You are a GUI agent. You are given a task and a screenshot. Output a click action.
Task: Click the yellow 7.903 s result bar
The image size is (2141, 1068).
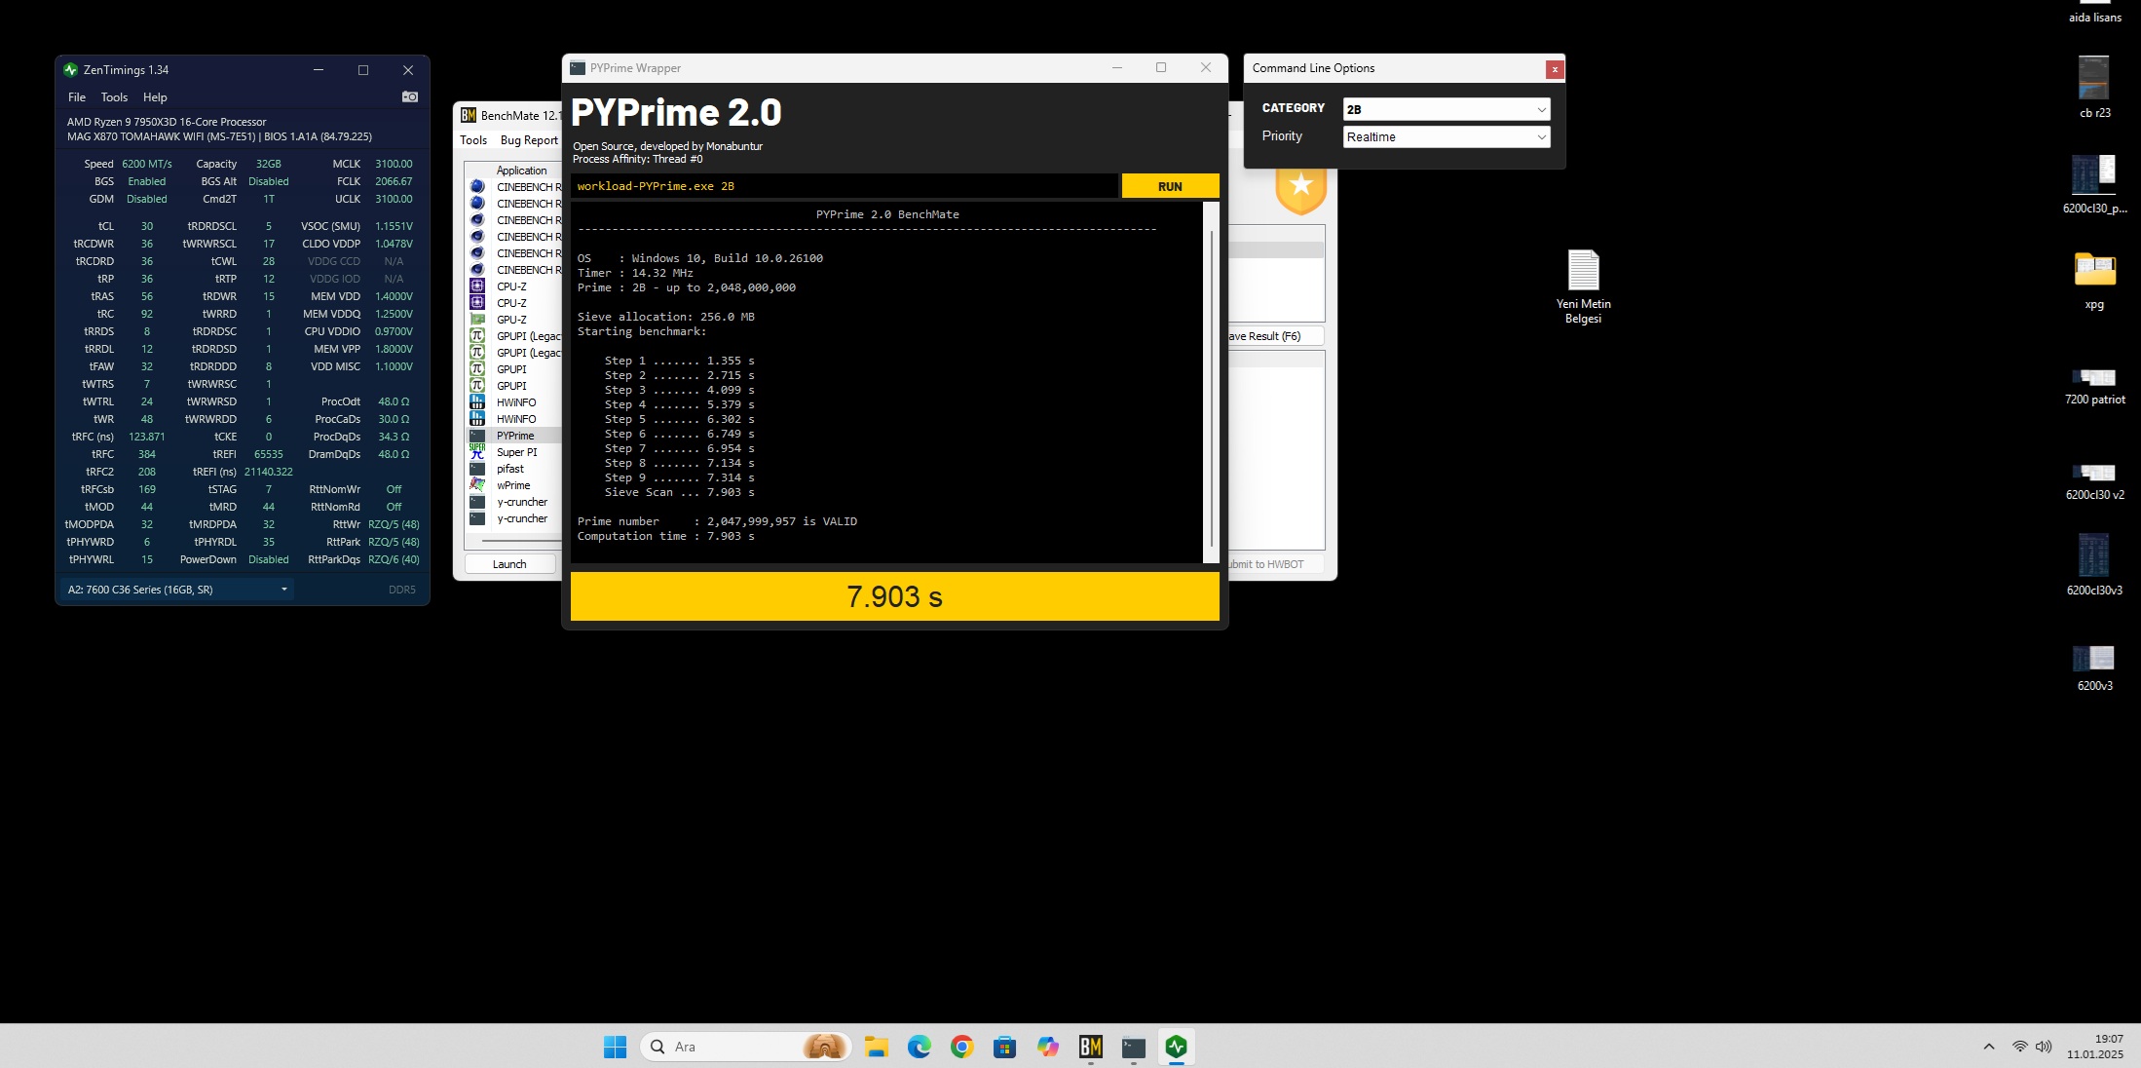(x=894, y=596)
